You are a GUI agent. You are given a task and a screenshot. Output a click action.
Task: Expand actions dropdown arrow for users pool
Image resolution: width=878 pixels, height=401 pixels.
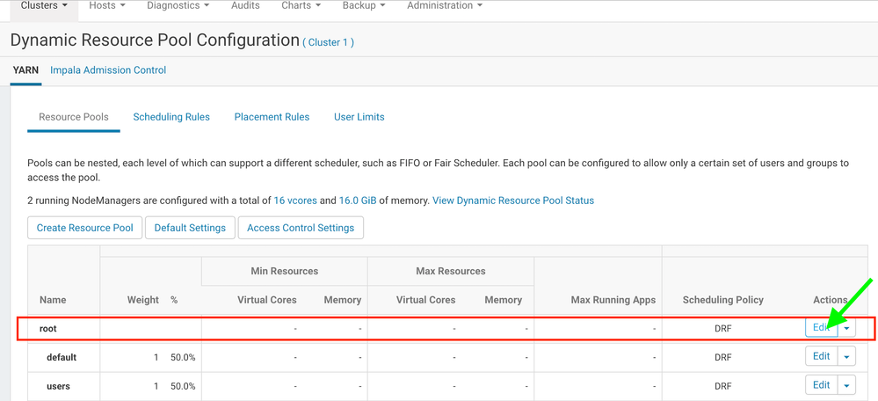pyautogui.click(x=847, y=385)
